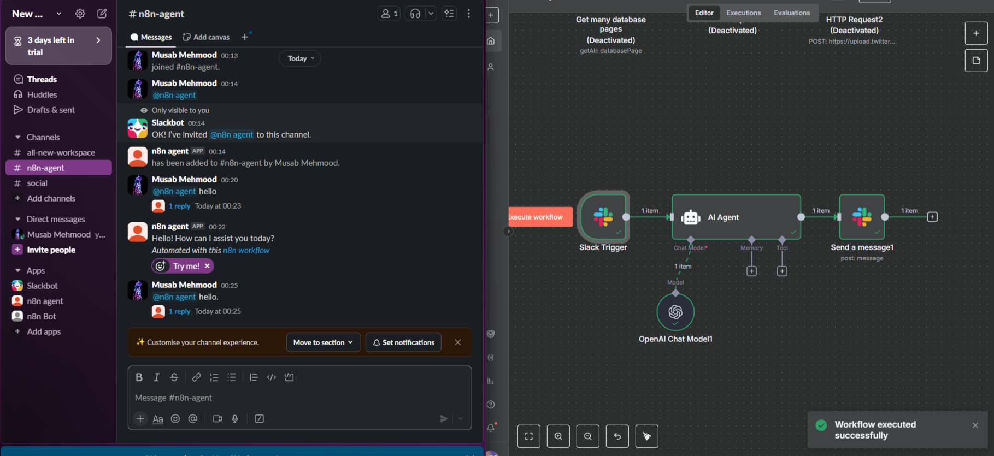Open the n8n workflow link

(246, 250)
